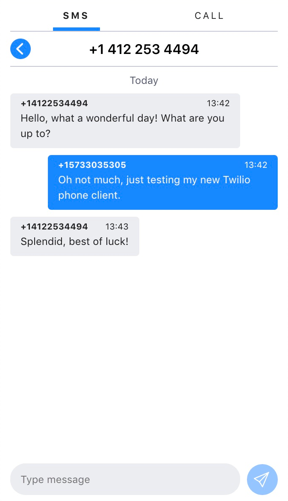Click the Today date label
This screenshot has width=288, height=501.
(144, 81)
